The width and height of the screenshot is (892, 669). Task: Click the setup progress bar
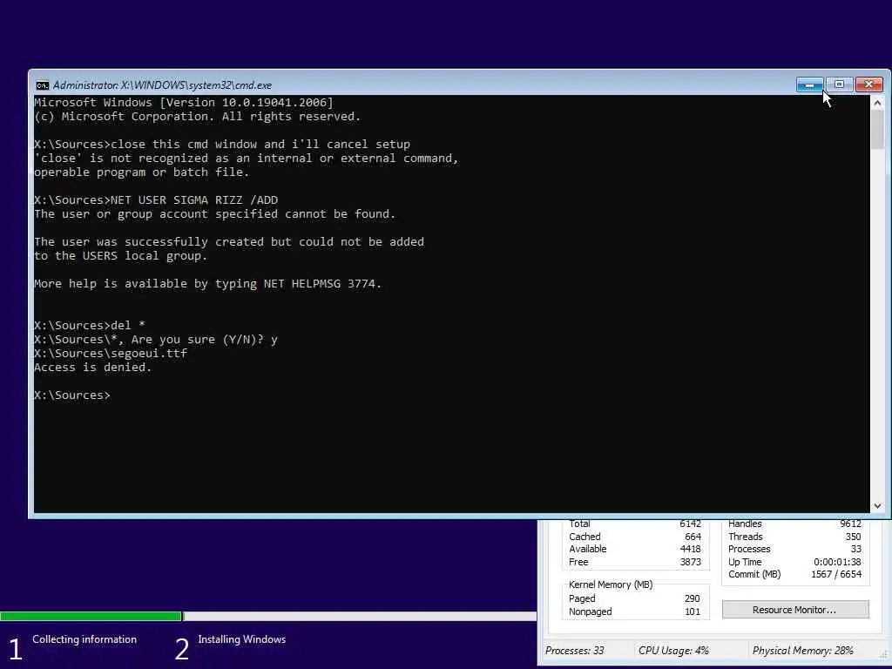268,616
